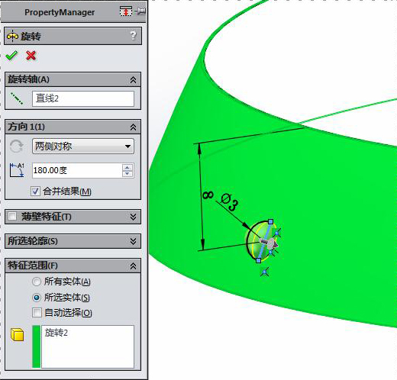Cancel the revolve with red X
This screenshot has height=380, width=397.
31,55
